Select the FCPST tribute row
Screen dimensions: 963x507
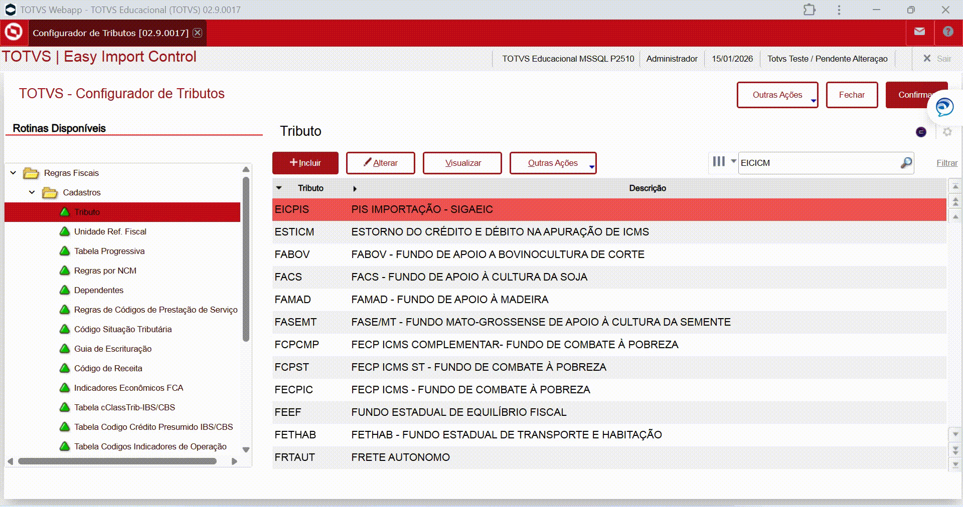tap(609, 367)
